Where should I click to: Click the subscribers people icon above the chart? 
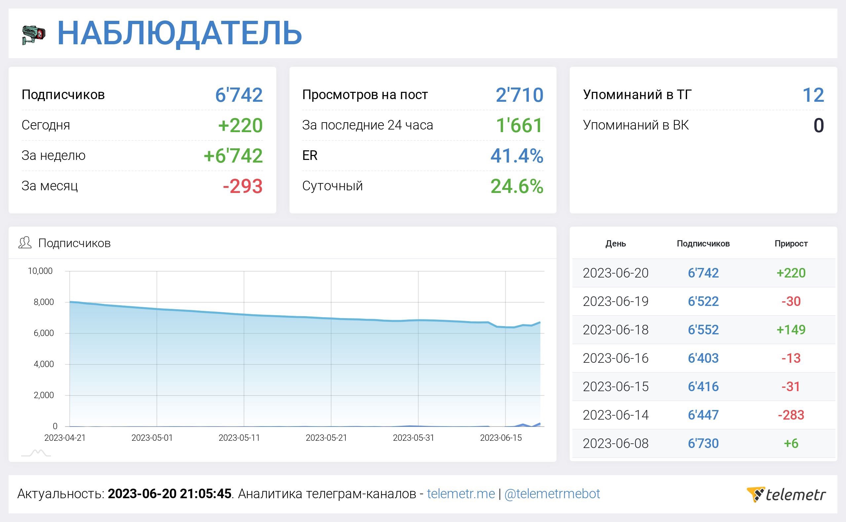tap(25, 243)
